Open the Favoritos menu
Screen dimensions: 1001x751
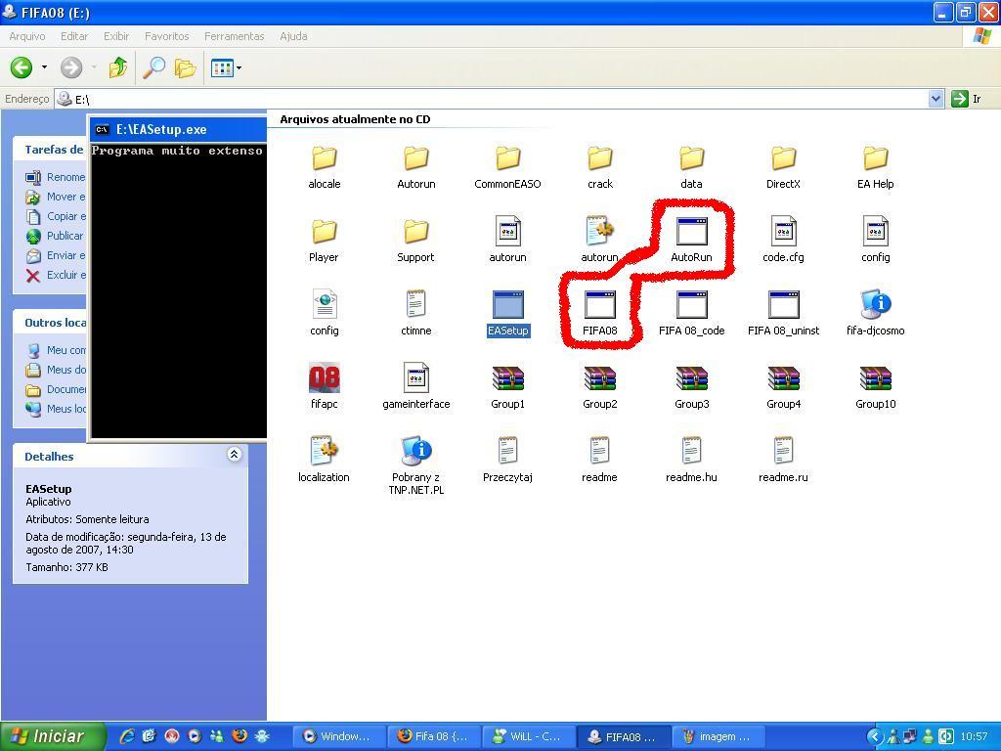click(x=166, y=36)
